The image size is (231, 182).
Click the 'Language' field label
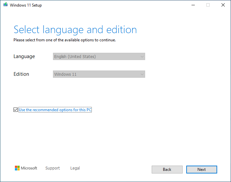click(24, 56)
